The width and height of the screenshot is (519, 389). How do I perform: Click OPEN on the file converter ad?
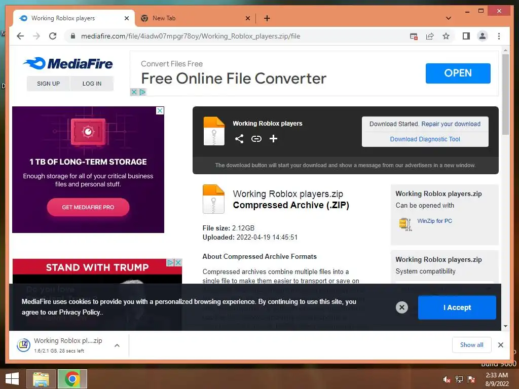coord(458,73)
